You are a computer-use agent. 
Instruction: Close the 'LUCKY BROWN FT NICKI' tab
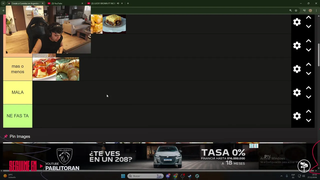122,3
